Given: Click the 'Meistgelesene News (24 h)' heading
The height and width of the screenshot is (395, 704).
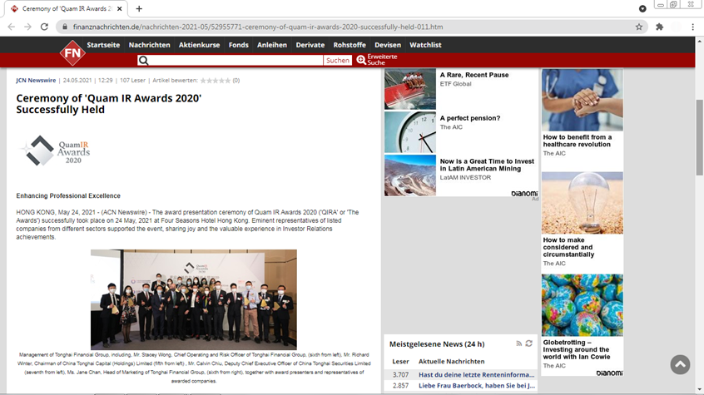Looking at the screenshot, I should [437, 343].
